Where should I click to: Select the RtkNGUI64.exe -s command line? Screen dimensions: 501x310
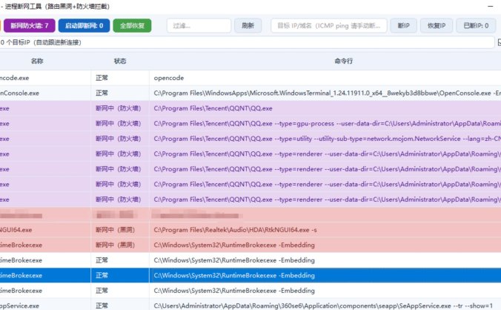pos(325,230)
